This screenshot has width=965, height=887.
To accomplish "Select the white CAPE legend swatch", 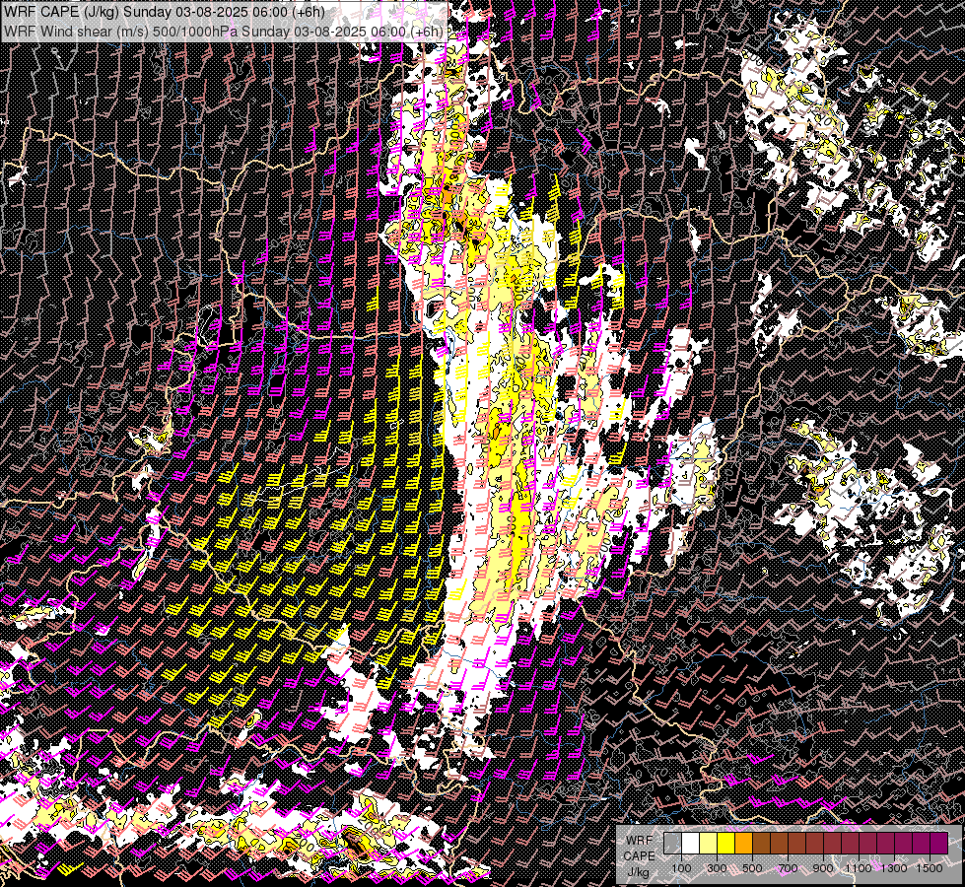I will tap(691, 843).
